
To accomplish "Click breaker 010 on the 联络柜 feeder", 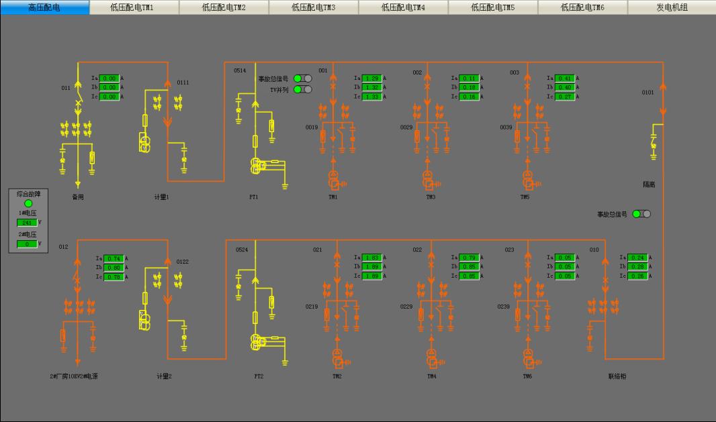I will tap(606, 266).
